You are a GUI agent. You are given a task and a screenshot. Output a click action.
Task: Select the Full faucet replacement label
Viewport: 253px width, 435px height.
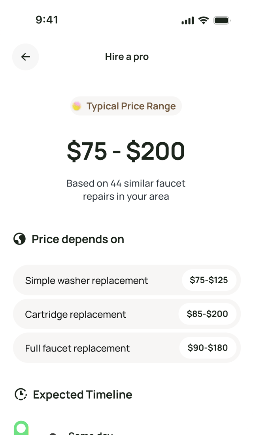77,348
